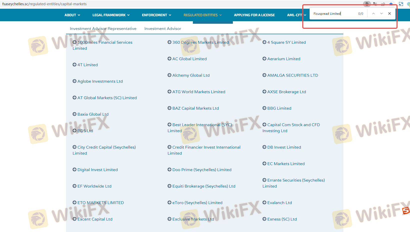
Task: Go to next find result arrow
Action: pyautogui.click(x=381, y=14)
